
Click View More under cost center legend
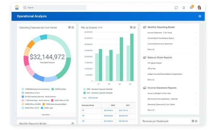(x=46, y=115)
